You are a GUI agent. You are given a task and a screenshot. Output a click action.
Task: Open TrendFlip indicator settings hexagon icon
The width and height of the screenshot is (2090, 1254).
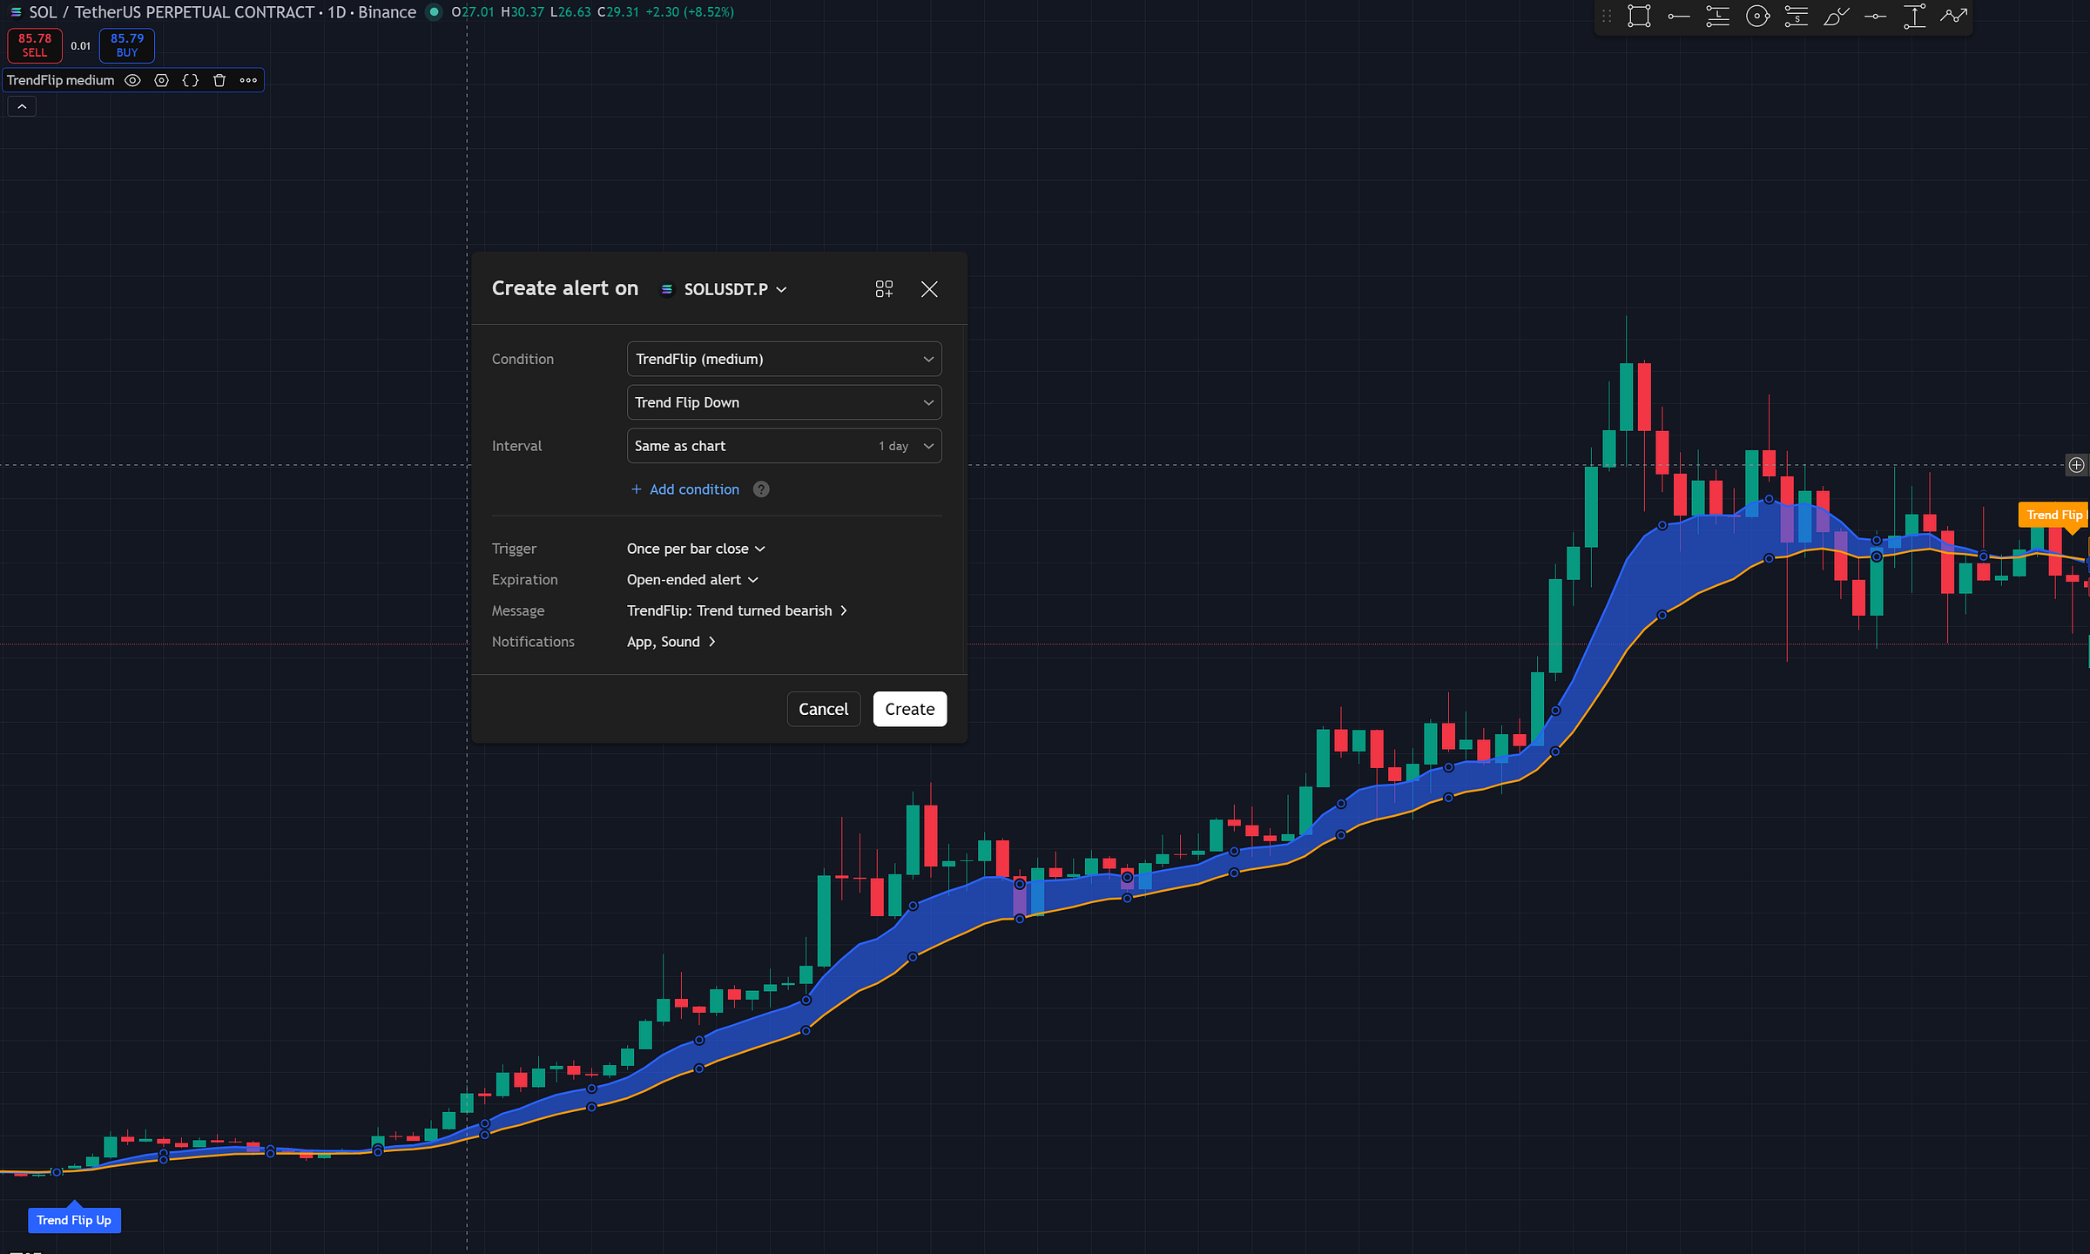pos(161,80)
